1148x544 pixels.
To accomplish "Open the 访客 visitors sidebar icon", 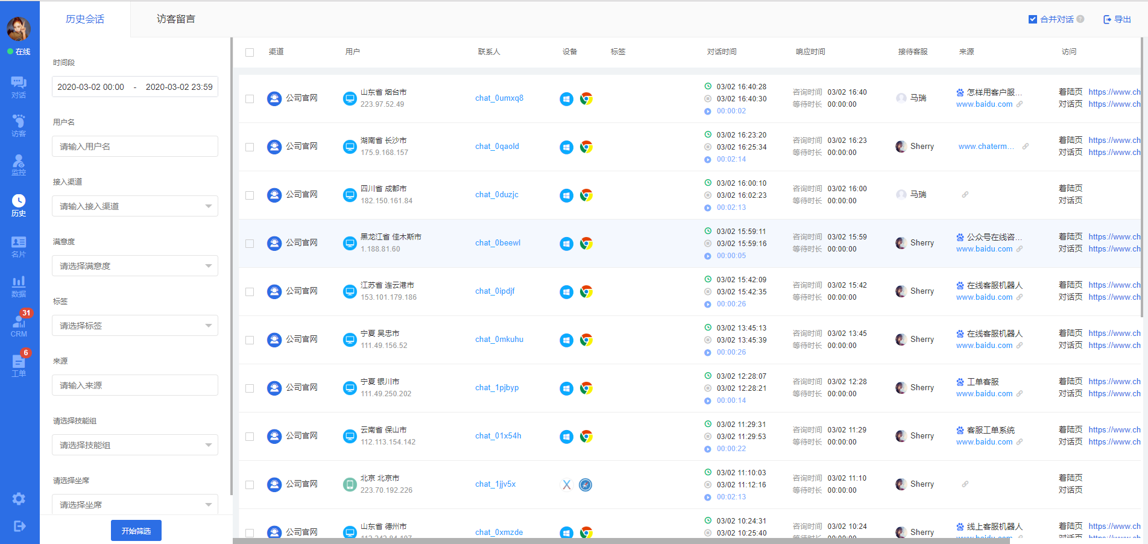I will click(19, 125).
